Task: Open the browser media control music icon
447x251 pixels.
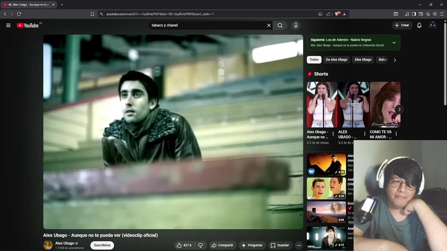Action: (407, 14)
